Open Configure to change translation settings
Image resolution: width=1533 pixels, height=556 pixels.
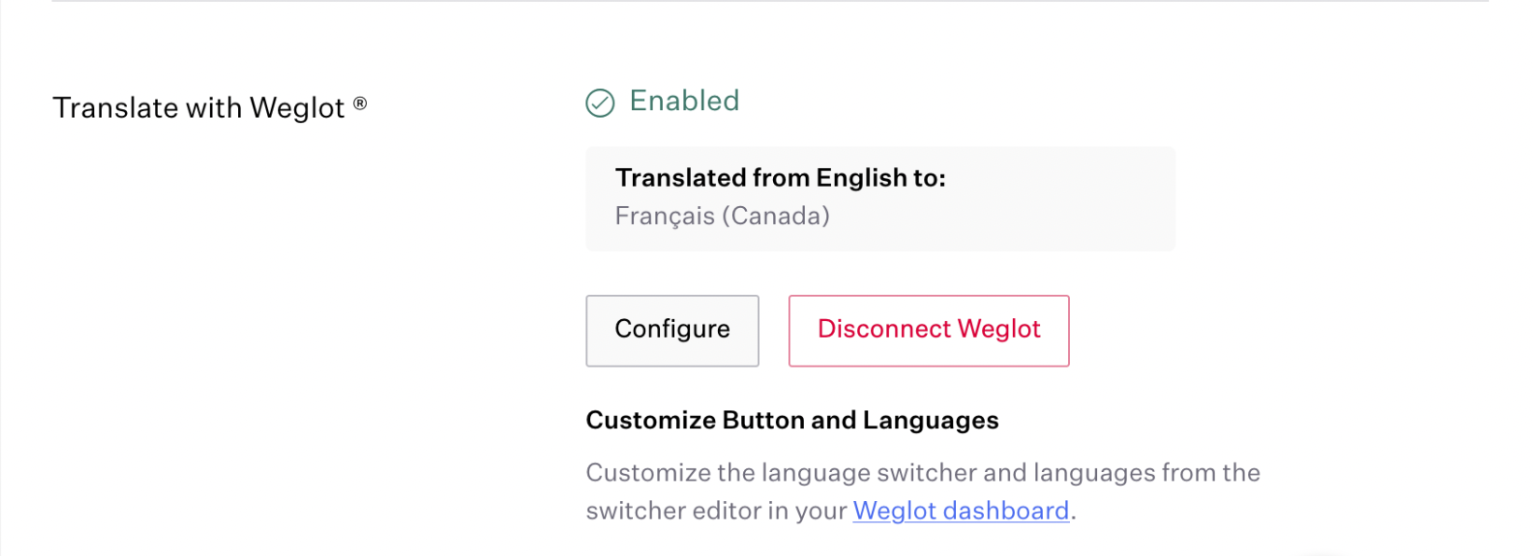coord(672,330)
